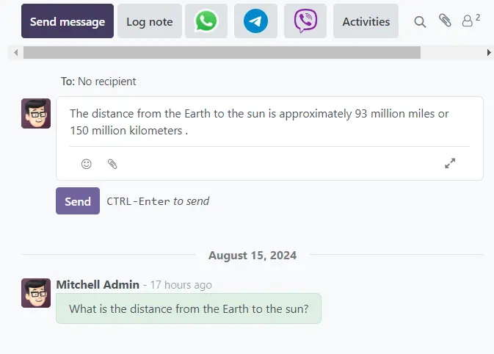
Task: Open the Telegram messaging button
Action: point(255,21)
